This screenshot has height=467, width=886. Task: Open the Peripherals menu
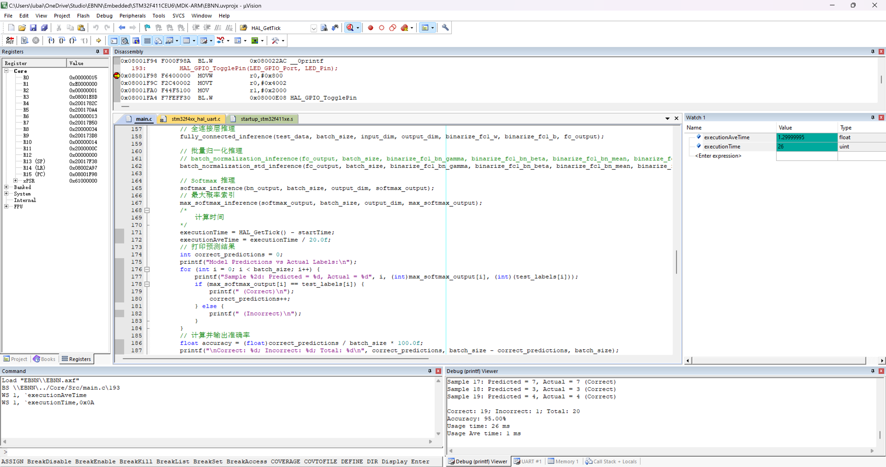(132, 16)
